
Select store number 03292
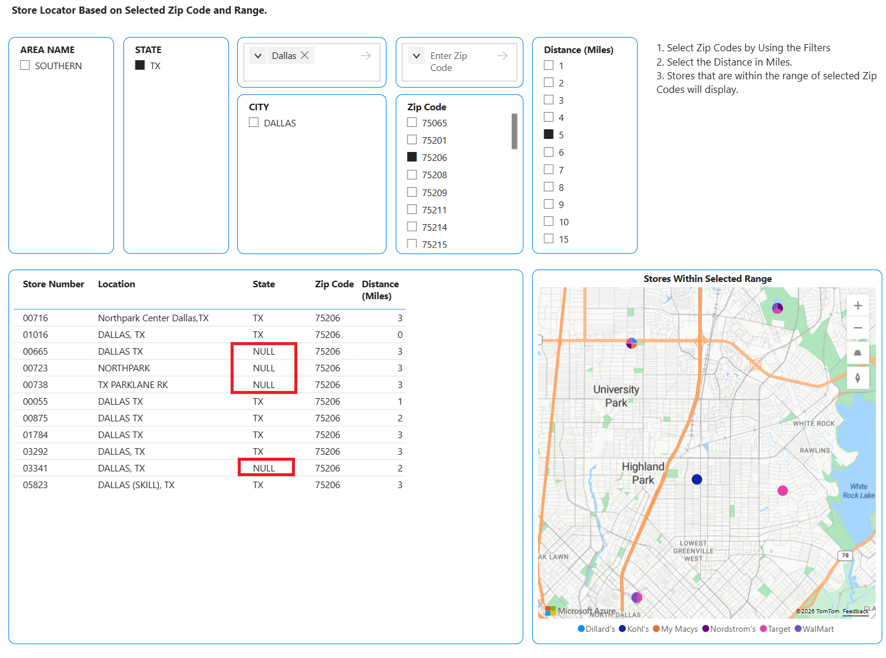point(35,452)
